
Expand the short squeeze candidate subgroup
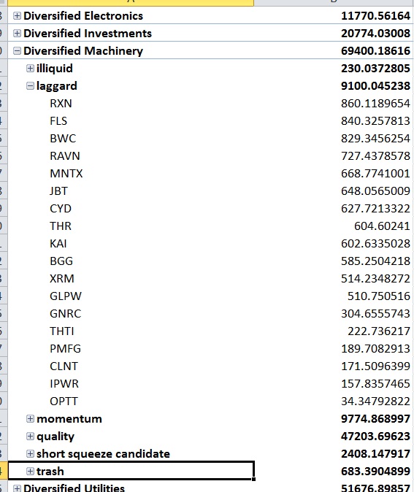30,454
